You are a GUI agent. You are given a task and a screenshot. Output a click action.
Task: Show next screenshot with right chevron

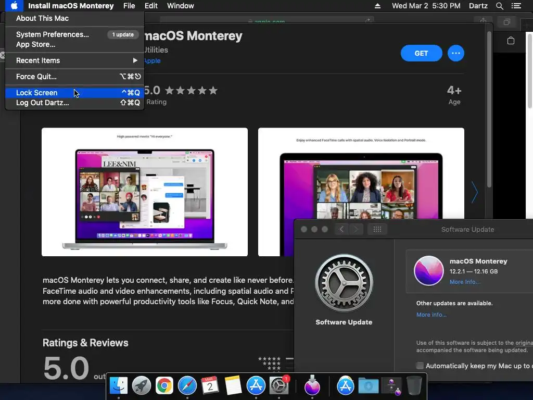475,192
